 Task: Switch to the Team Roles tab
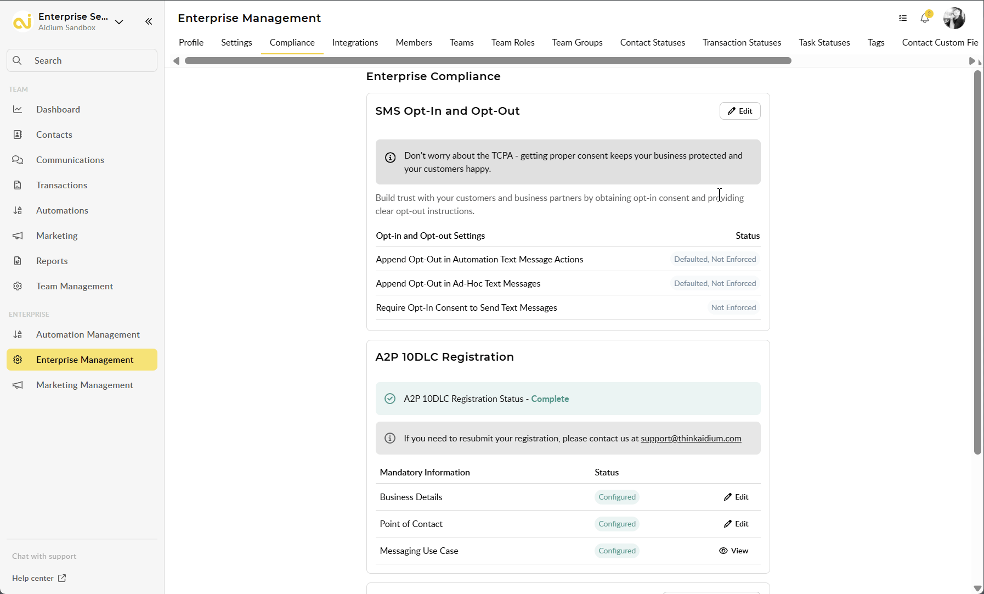513,42
